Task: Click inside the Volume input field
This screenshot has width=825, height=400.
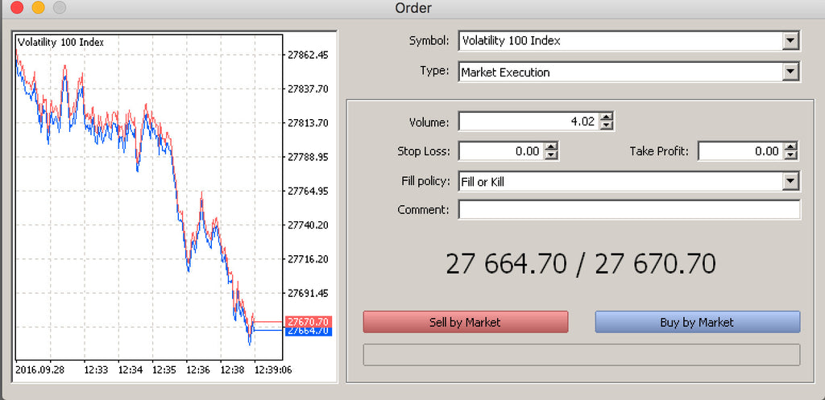Action: coord(529,122)
